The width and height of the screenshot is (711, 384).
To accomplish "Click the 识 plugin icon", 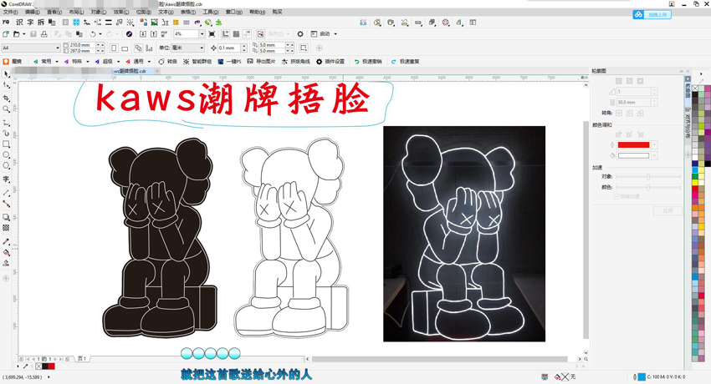I will (19, 23).
